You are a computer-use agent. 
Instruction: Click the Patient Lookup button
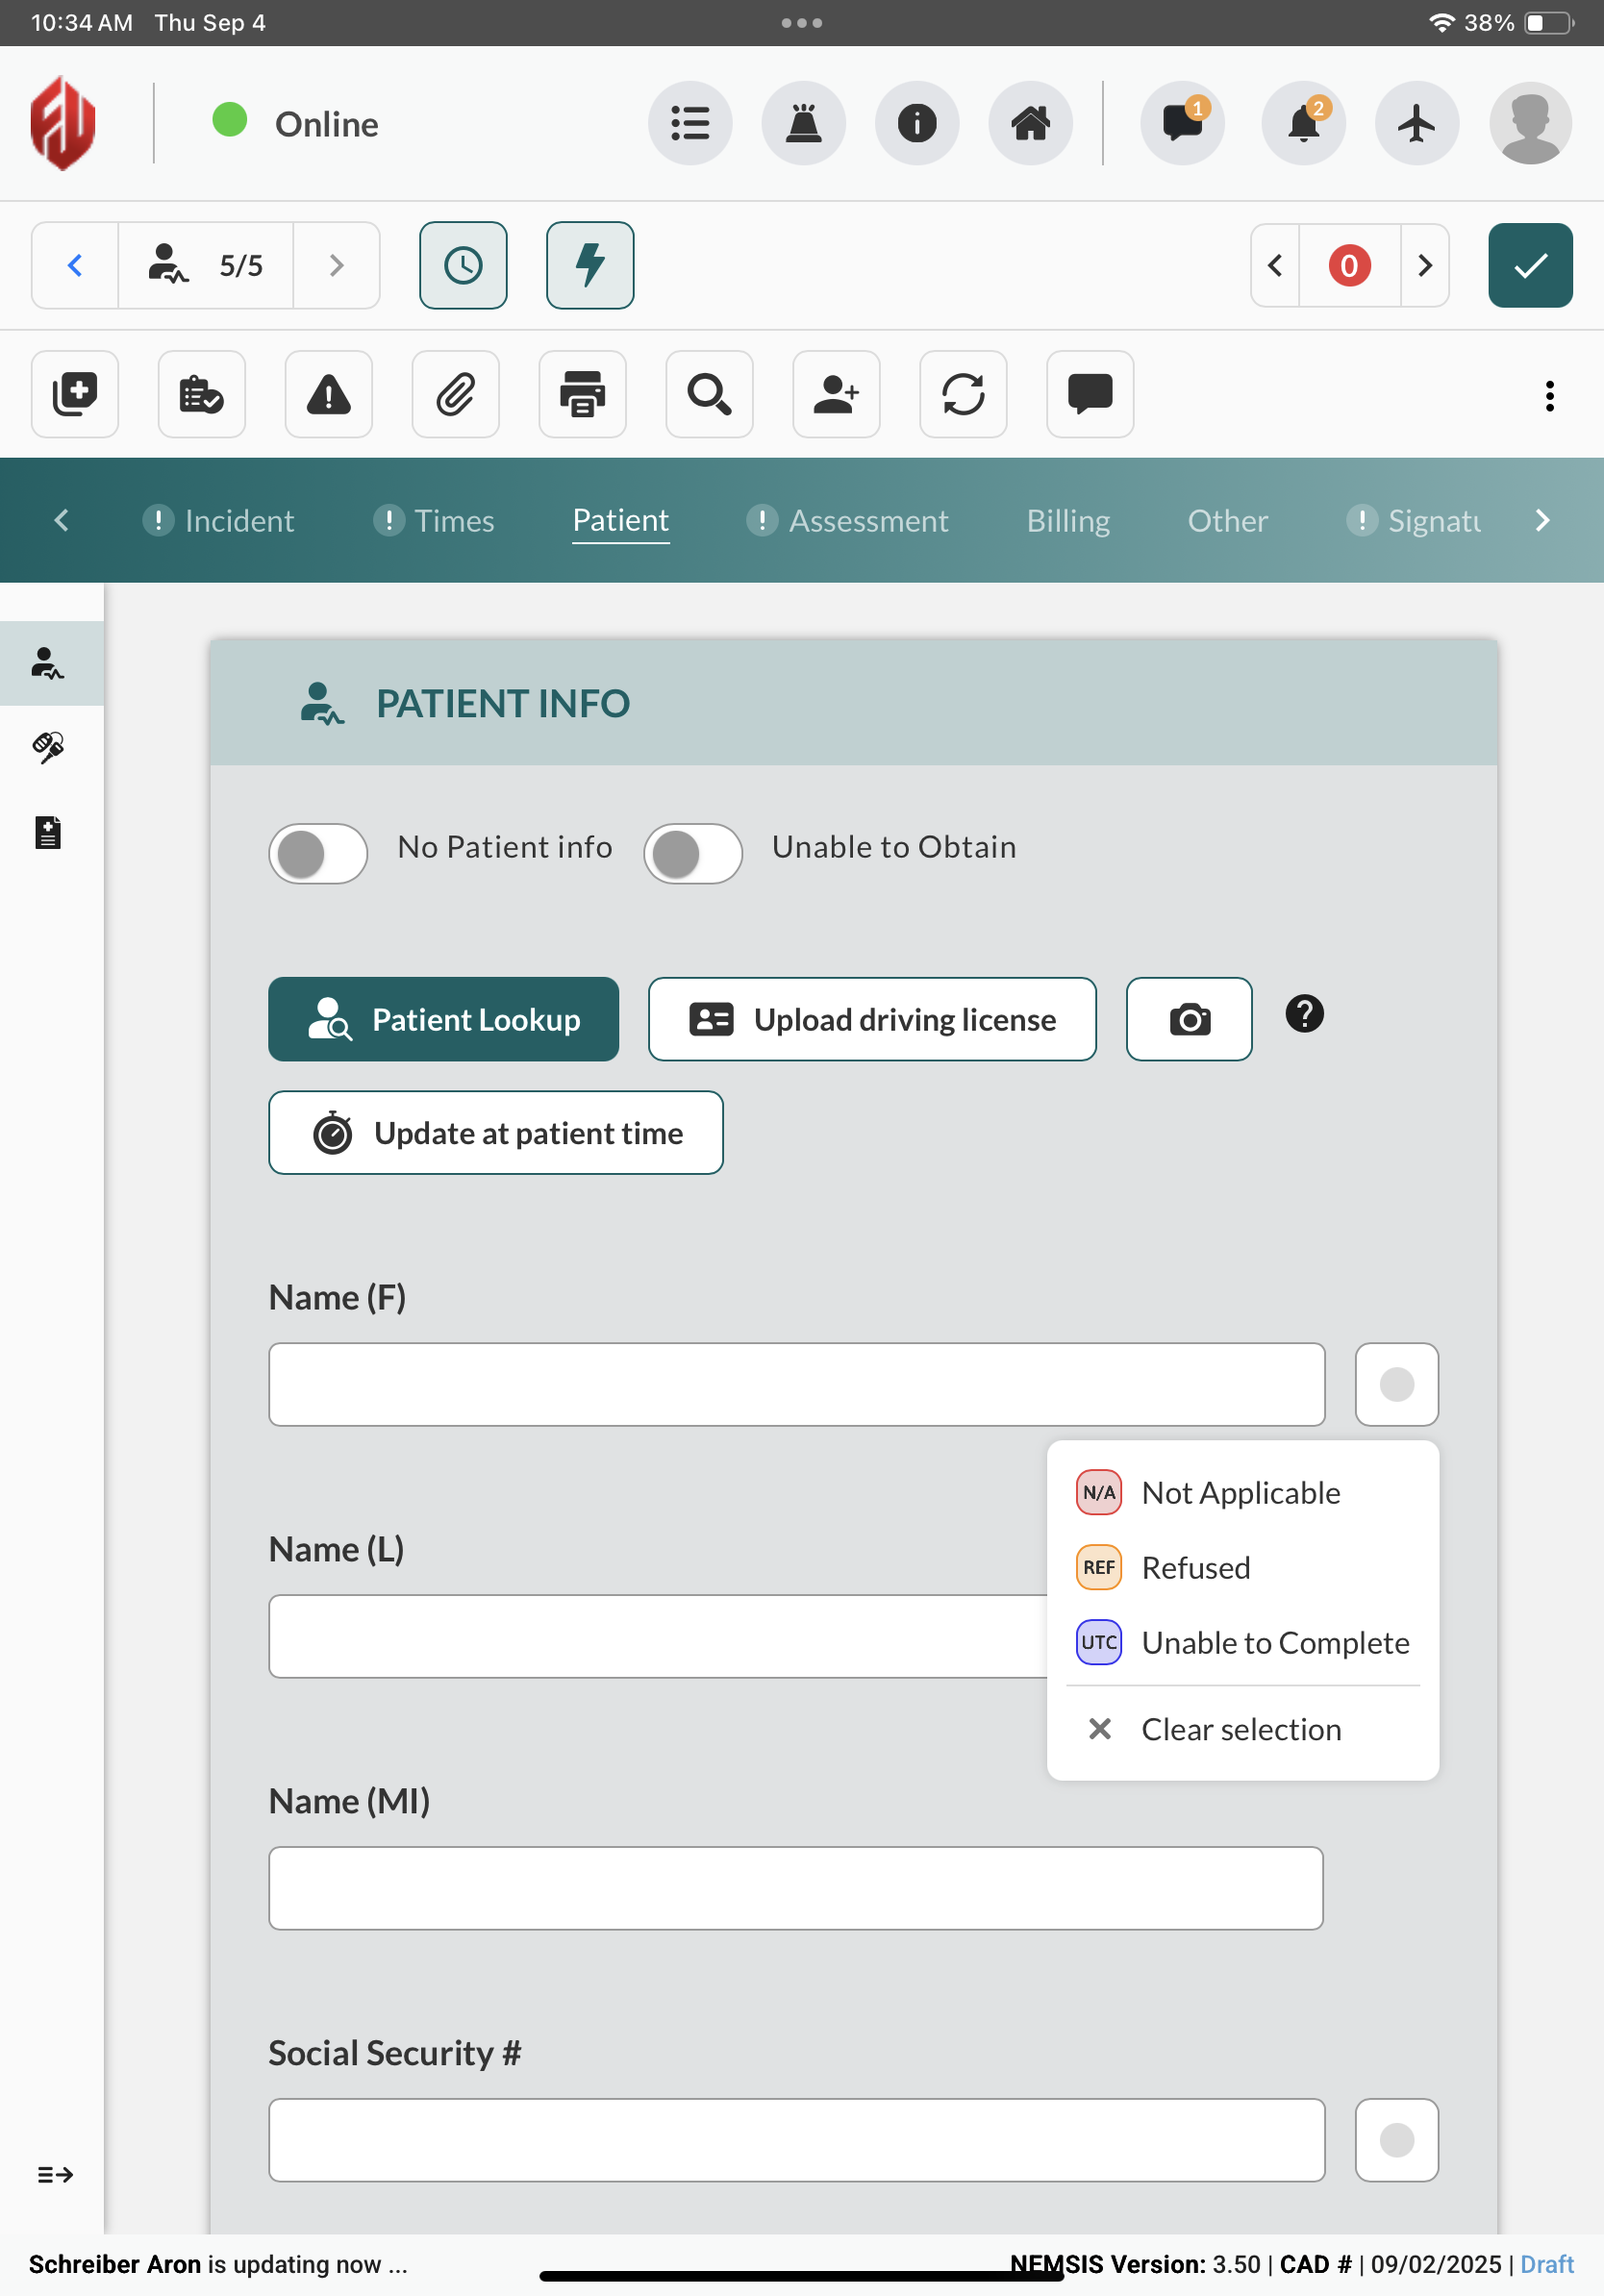443,1019
